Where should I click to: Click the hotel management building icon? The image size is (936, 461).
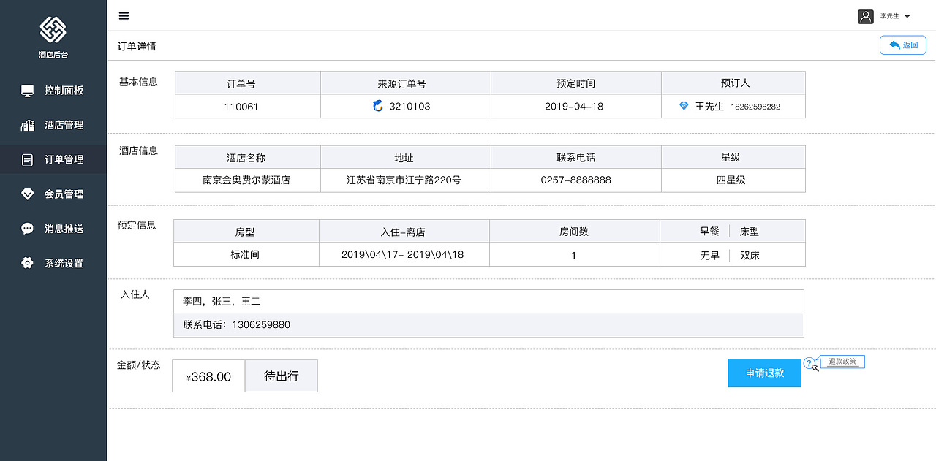coord(28,125)
